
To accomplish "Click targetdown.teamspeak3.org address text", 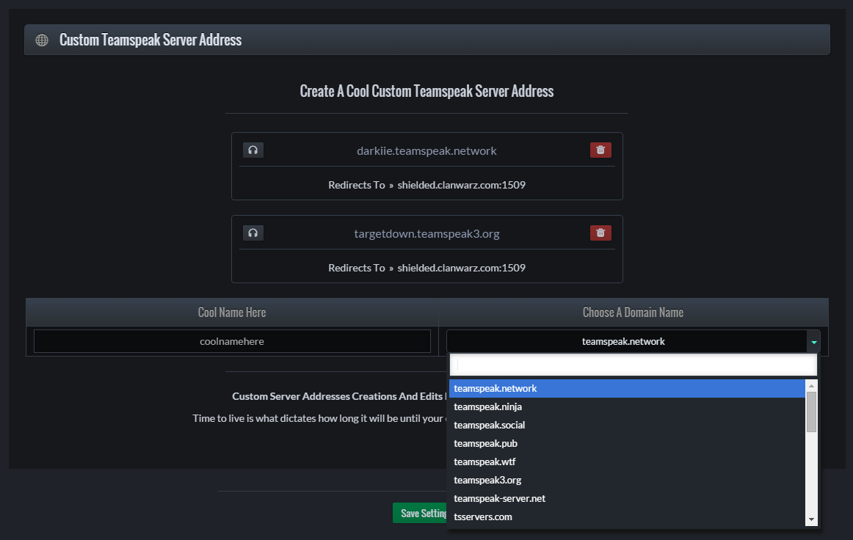I will click(x=426, y=234).
